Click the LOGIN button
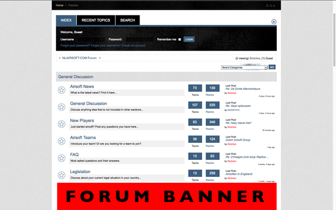 point(189,39)
